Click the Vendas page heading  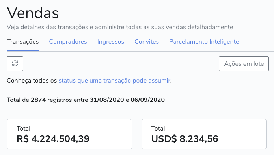tap(33, 13)
